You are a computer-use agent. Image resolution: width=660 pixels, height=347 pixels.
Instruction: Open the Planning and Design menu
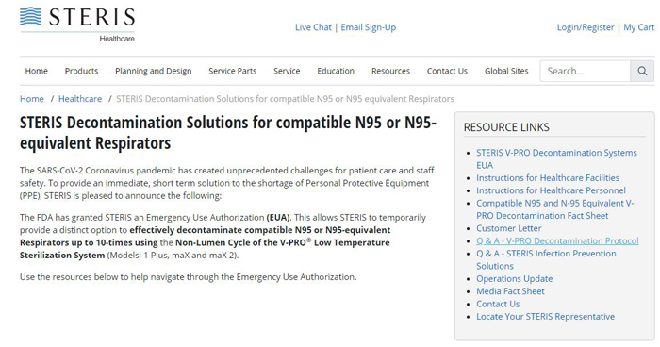pos(153,71)
